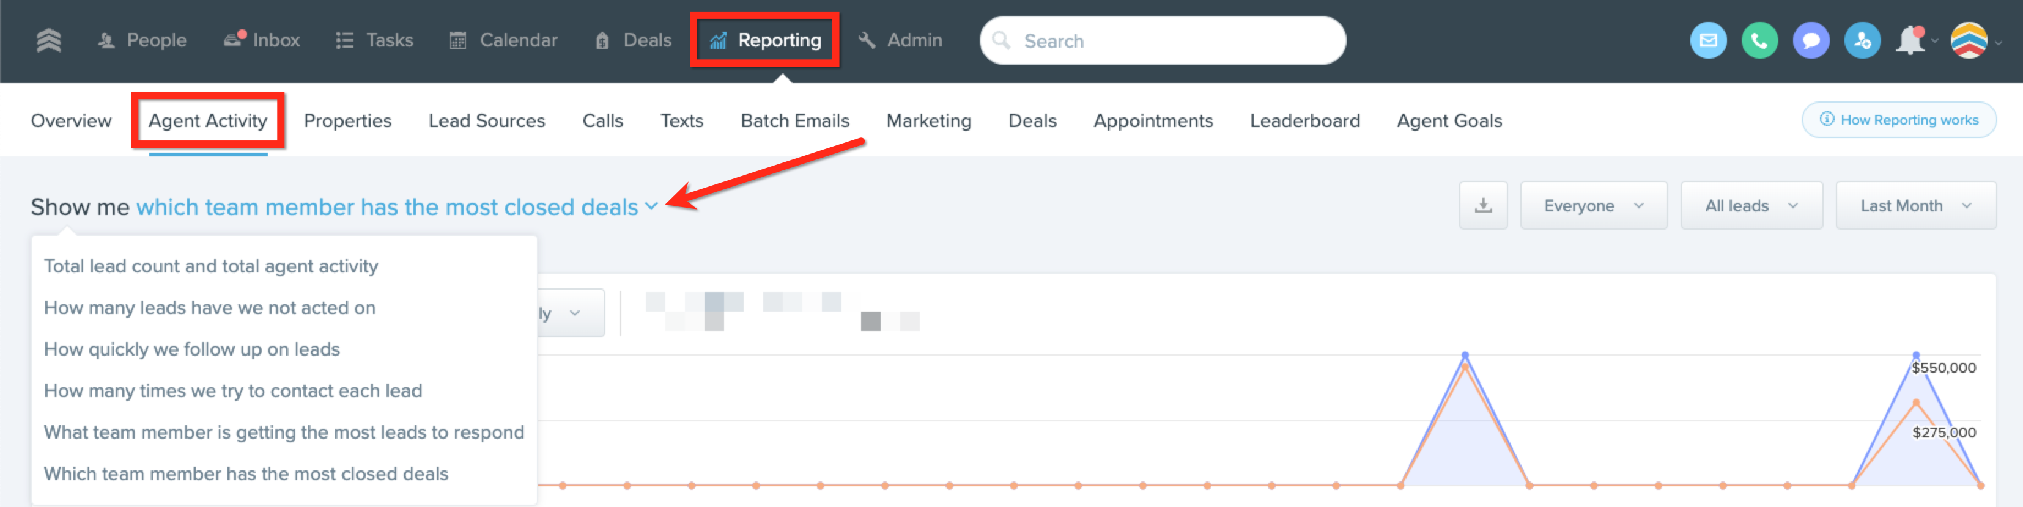The width and height of the screenshot is (2023, 507).
Task: Open the Leaderboard tab
Action: pyautogui.click(x=1304, y=121)
